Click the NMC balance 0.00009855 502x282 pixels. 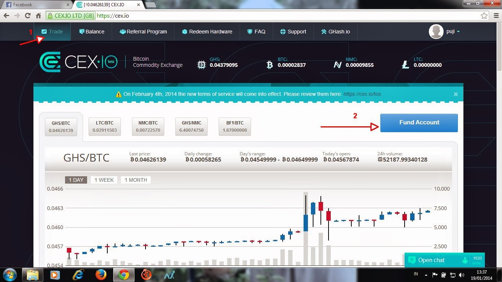pos(360,65)
